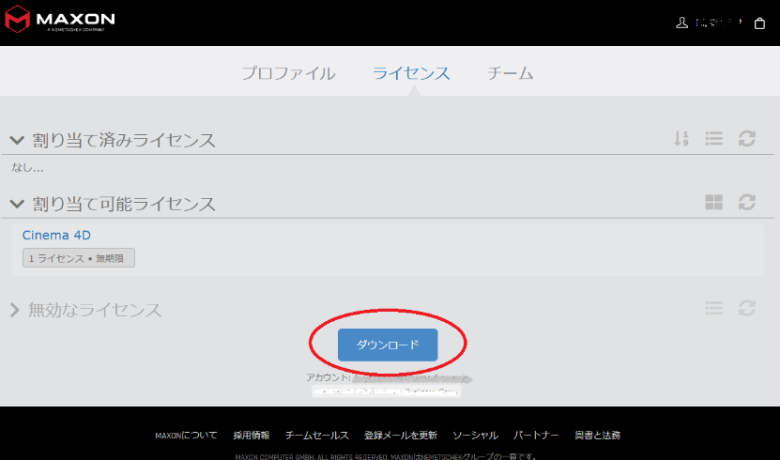Switch to the チーム tab

click(x=510, y=73)
